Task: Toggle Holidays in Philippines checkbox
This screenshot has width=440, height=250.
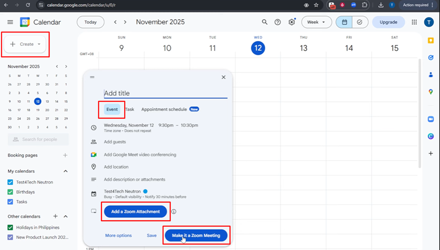Action: click(x=10, y=227)
